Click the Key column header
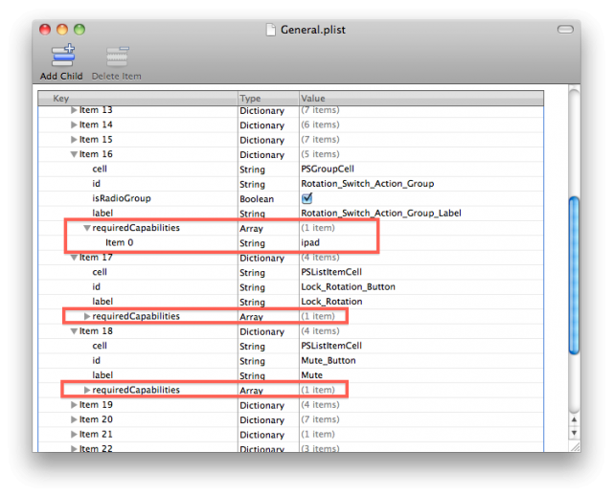 click(138, 98)
